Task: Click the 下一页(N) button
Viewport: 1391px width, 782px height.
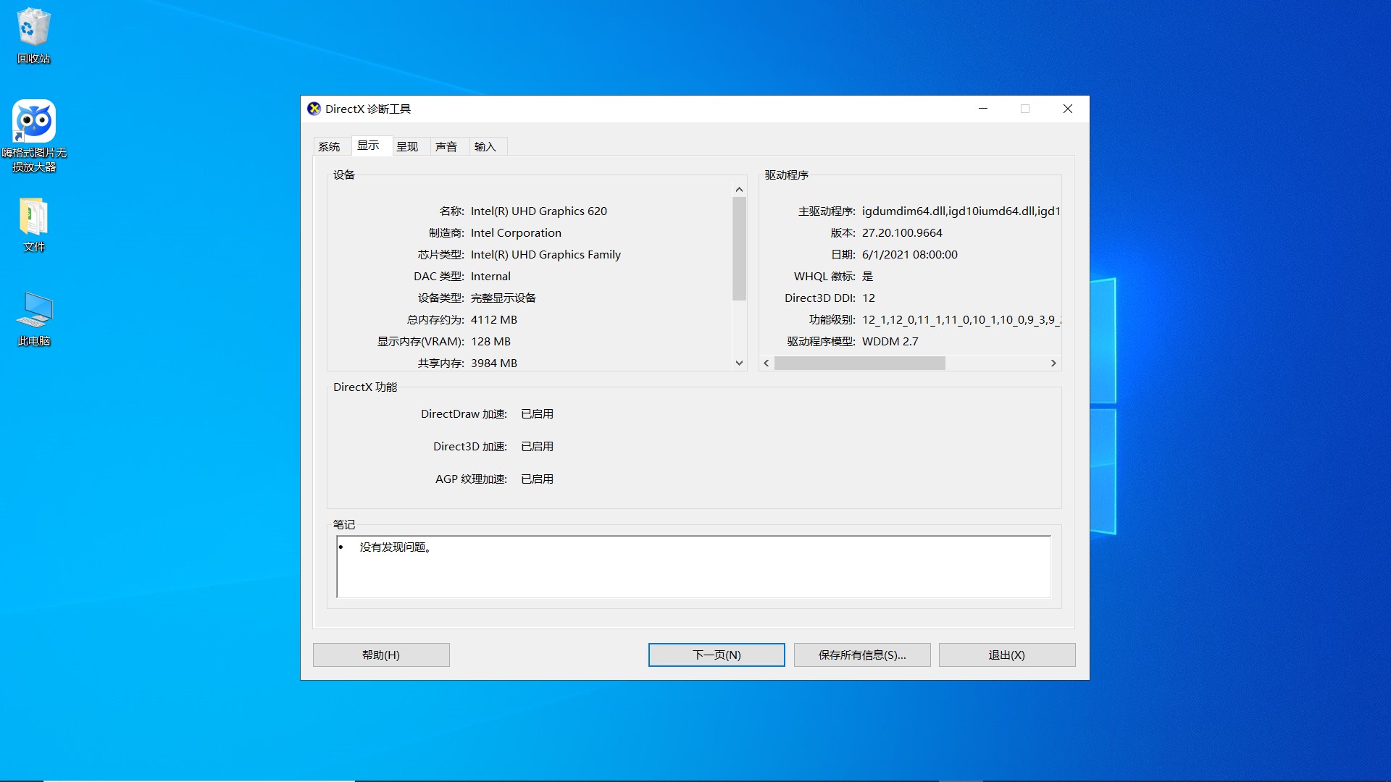Action: point(716,655)
